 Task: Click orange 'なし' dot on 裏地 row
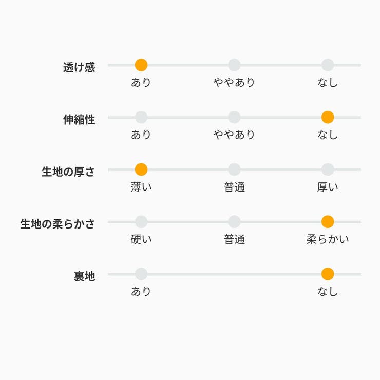[328, 274]
